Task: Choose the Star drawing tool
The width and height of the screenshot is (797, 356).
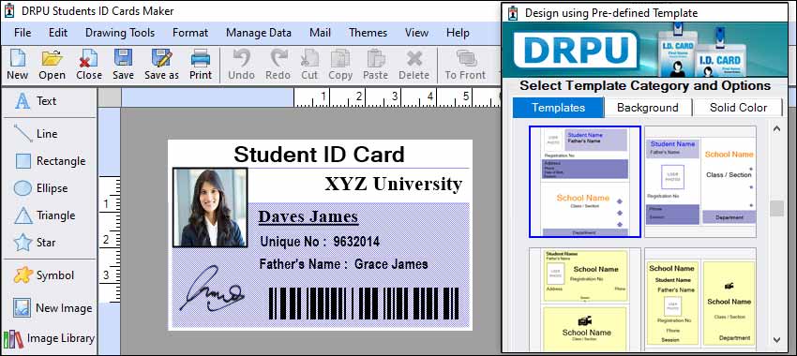Action: click(x=35, y=243)
